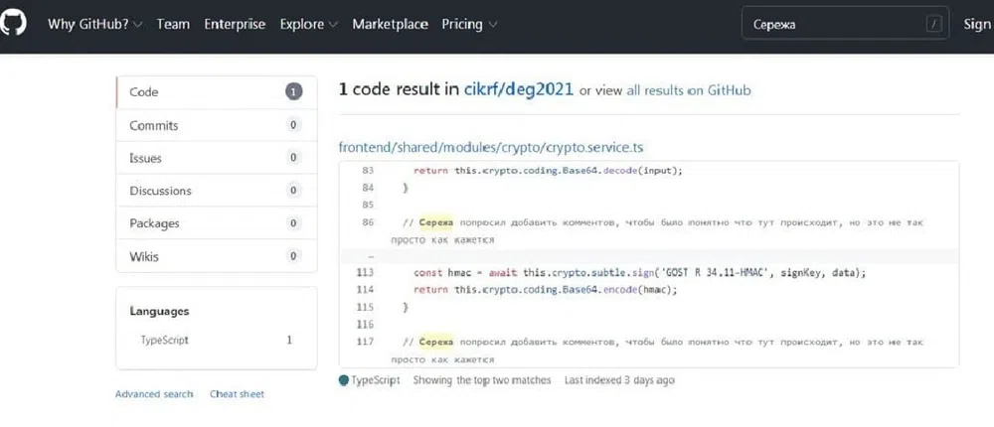The image size is (994, 427).
Task: Click line number 114 in the code
Action: (365, 290)
